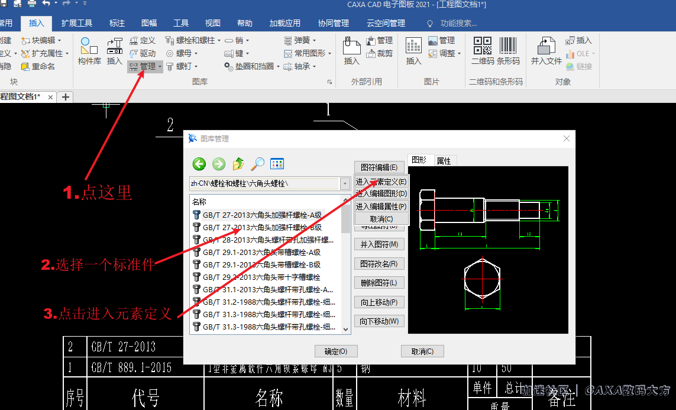676x410 pixels.
Task: Choose 进入元素定义(E) from popup menu
Action: [x=381, y=182]
